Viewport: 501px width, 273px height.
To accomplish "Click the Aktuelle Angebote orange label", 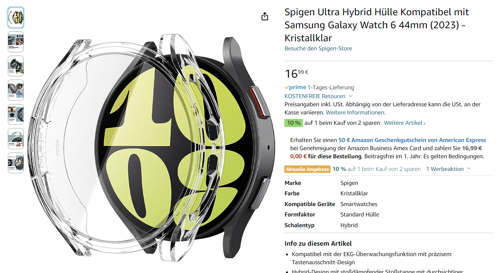I will point(307,169).
